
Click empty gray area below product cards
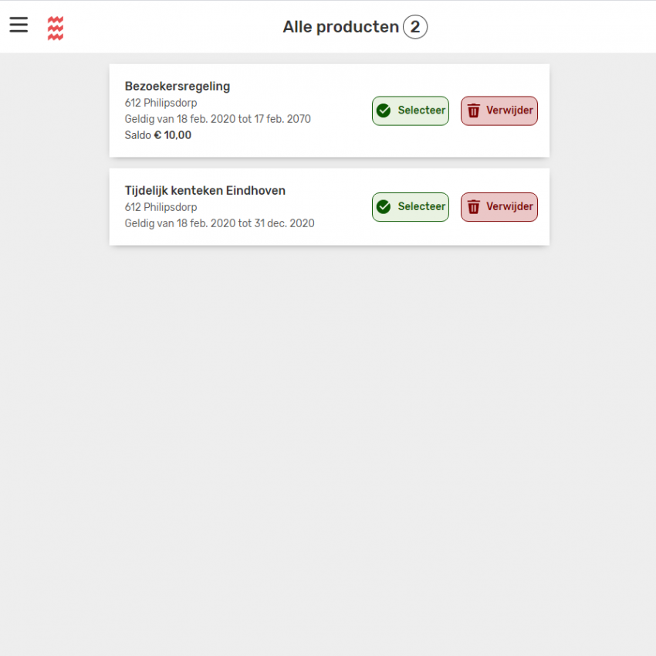329,440
